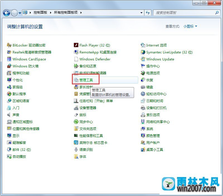Click the Internet 选项 icon
This screenshot has width=223, height=196.
(x=143, y=45)
